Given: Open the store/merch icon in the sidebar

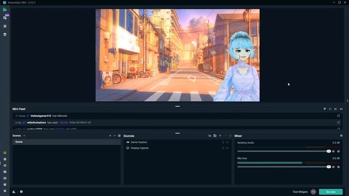Looking at the screenshot, I should (x=5, y=34).
